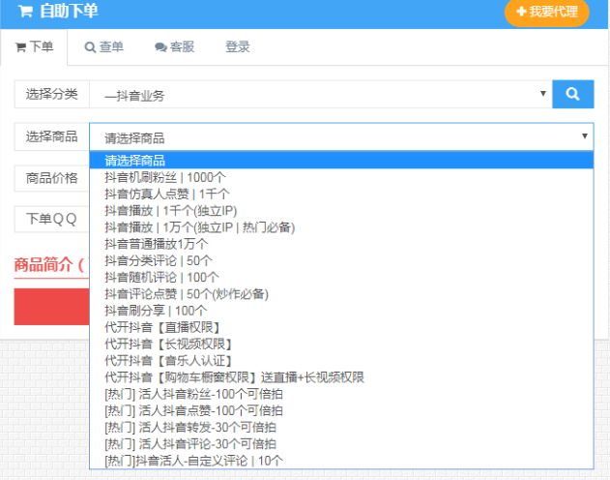
Task: Select [热门] 活人抖音转发-30个可倍拍
Action: click(341, 428)
